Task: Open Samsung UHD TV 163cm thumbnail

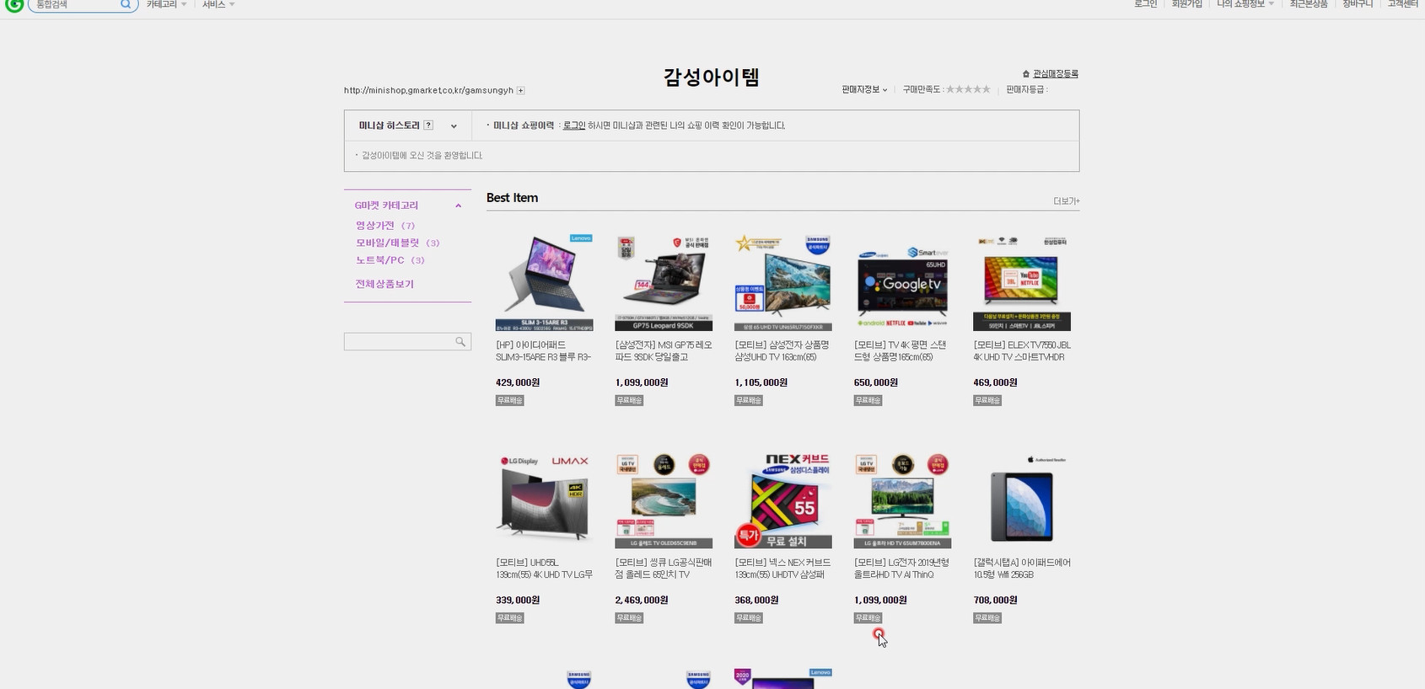Action: pyautogui.click(x=783, y=282)
